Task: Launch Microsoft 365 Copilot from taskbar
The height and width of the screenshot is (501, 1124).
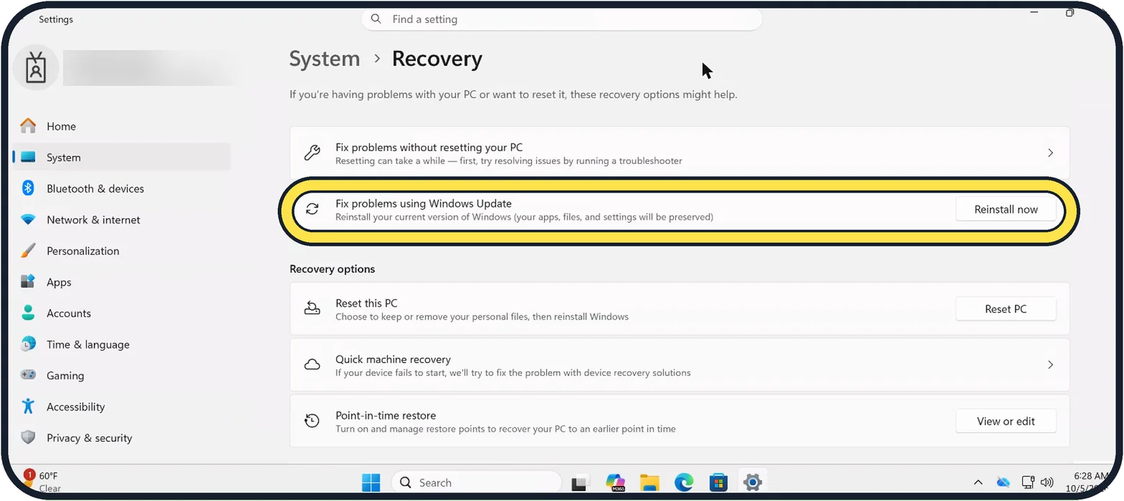Action: [615, 482]
